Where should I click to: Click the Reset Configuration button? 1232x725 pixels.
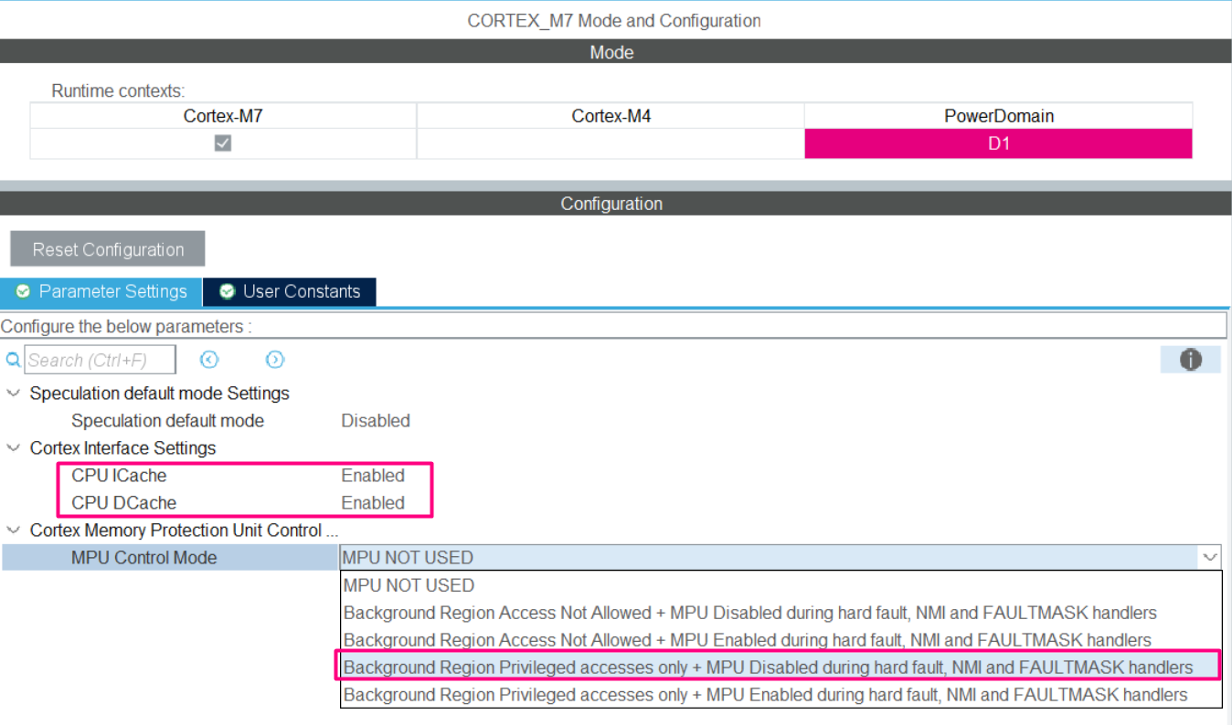[108, 249]
